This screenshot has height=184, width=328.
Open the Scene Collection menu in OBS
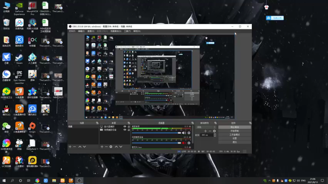pos(116,31)
